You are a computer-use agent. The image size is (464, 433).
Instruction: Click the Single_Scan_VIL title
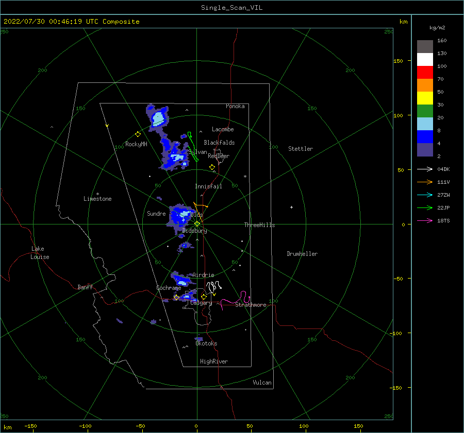(x=231, y=8)
